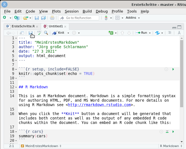Screen dimensions: 186x149
Task: Click the version control Git icon
Action: [106, 18]
